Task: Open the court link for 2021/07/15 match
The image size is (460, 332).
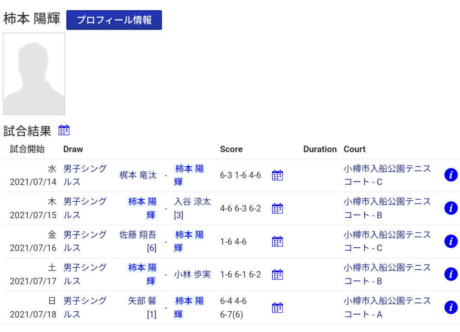Action: [x=387, y=208]
